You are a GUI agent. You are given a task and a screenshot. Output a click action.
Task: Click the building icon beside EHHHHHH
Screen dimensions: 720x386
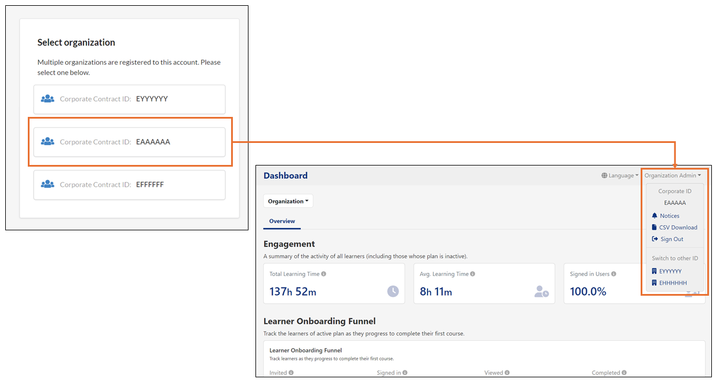[654, 283]
